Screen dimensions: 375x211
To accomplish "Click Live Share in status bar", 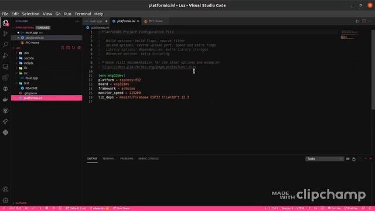I will [x=121, y=209].
